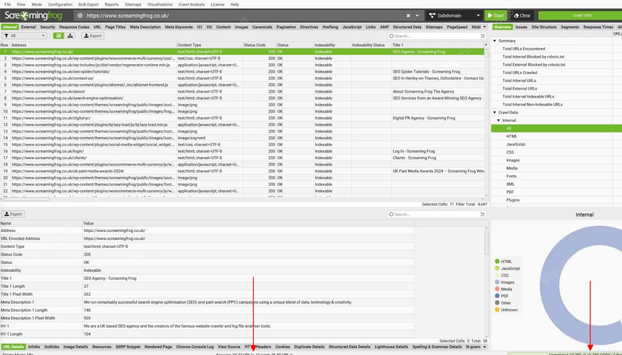The image size is (622, 355).
Task: Select the contact-us/ address row
Action: pos(242,78)
